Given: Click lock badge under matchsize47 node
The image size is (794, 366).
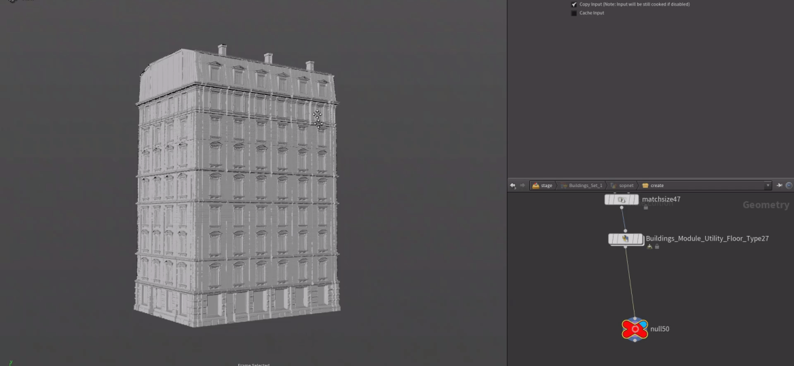Looking at the screenshot, I should (x=645, y=207).
